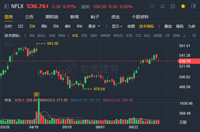Open the 资金 tab
Image resolution: width=200 pixels, height=132 pixels.
(x=116, y=17)
